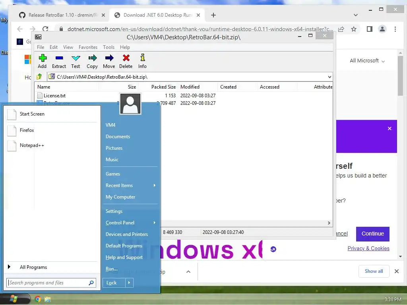Viewport: 407px width, 305px height.
Task: Click the Add icon in 7-Zip toolbar
Action: coord(42,58)
